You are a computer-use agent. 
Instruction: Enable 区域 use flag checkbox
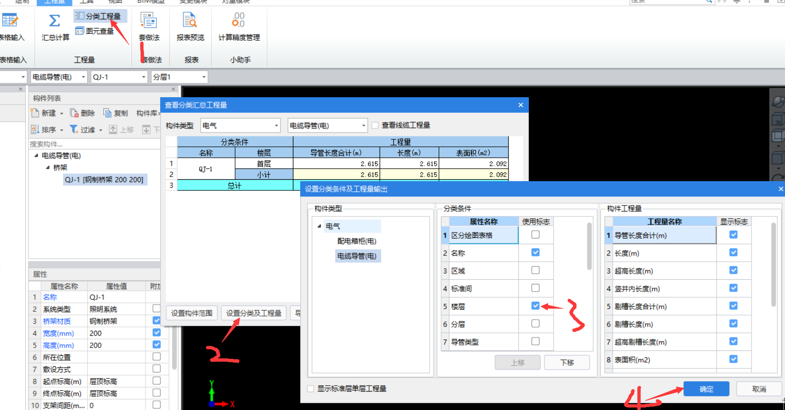tap(535, 270)
